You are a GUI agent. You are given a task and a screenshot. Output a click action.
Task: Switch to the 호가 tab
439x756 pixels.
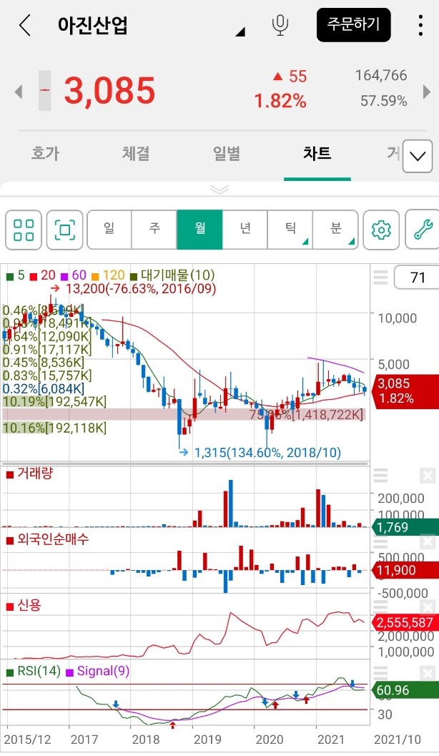click(x=45, y=153)
